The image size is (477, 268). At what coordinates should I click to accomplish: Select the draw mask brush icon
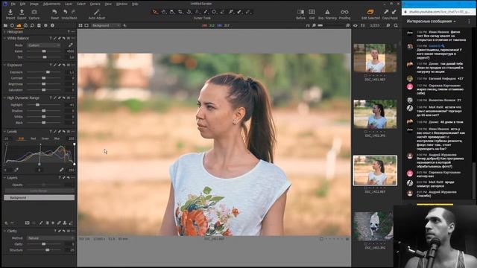[x=41, y=223]
